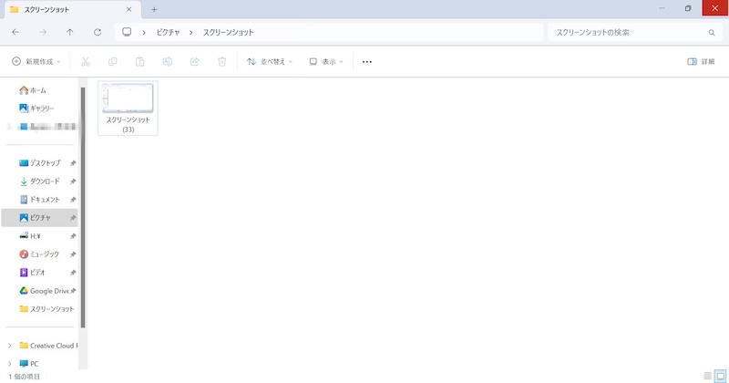The height and width of the screenshot is (383, 729).
Task: Click the Delete trash can icon
Action: pyautogui.click(x=222, y=61)
